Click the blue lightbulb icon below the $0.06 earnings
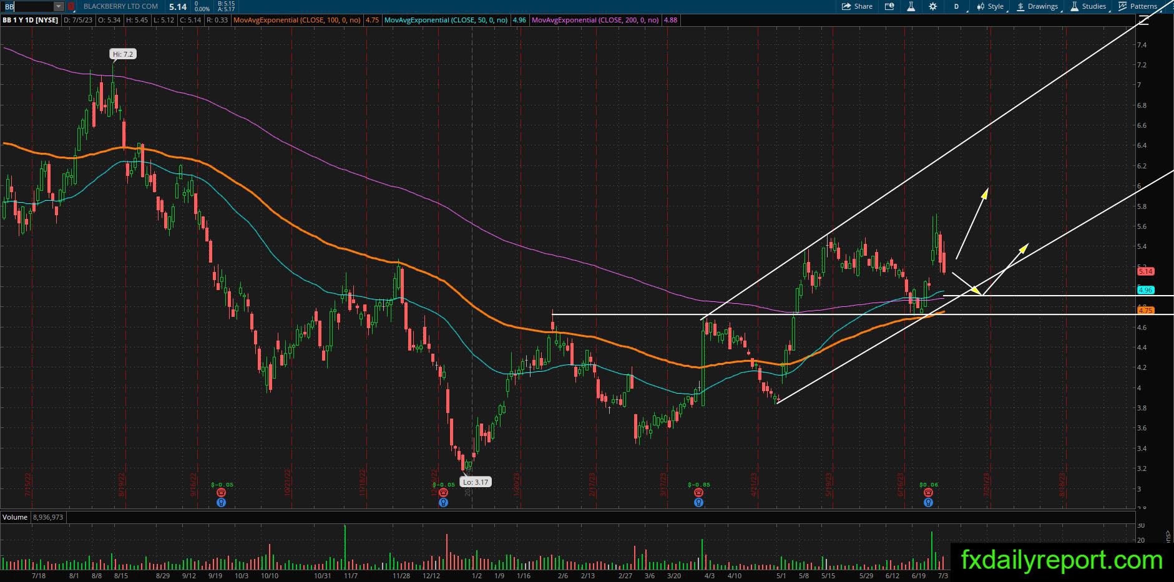Viewport: 1174px width, 582px height. 929,502
